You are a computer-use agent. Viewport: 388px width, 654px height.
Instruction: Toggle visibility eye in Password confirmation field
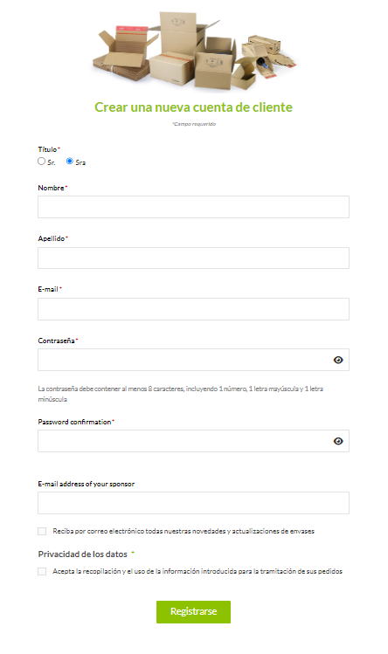[x=338, y=441]
